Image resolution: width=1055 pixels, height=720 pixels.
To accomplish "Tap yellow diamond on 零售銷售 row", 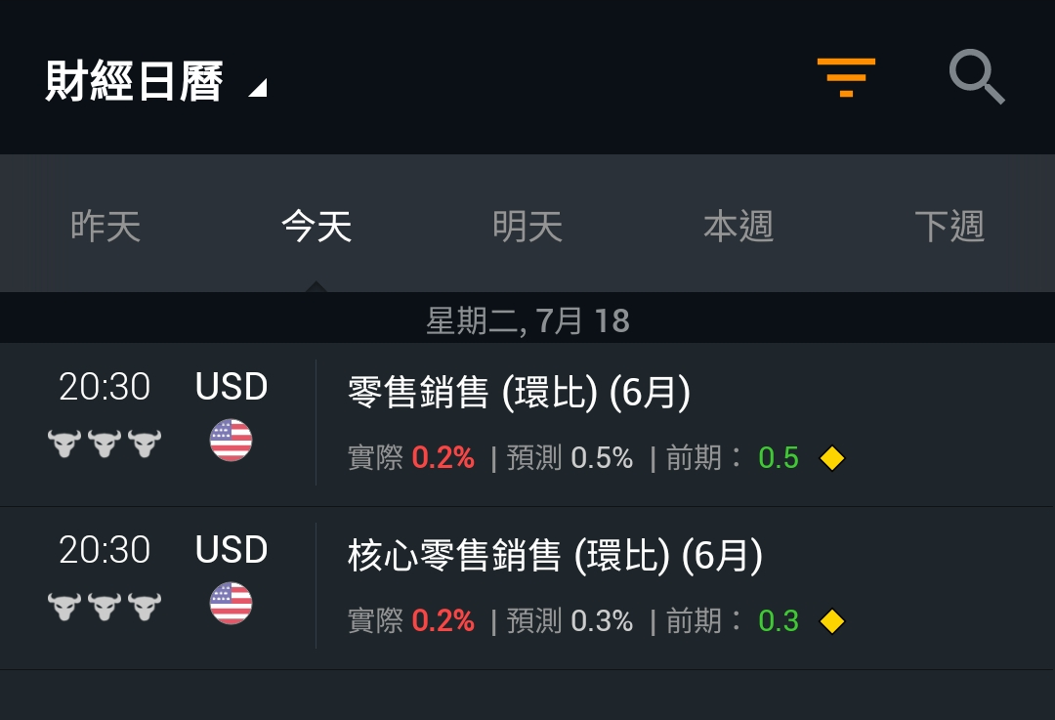I will click(832, 458).
